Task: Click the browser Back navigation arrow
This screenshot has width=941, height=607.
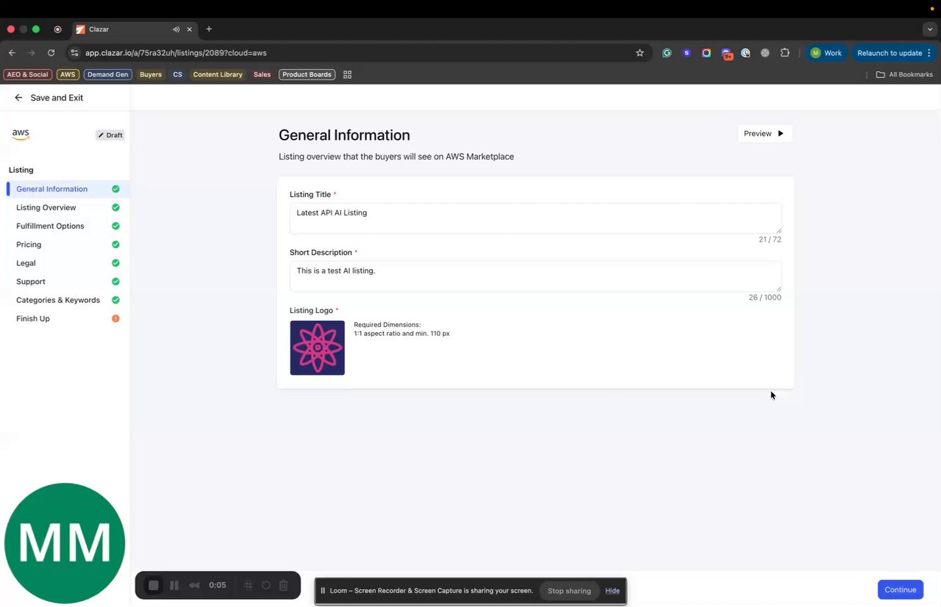Action: click(12, 53)
